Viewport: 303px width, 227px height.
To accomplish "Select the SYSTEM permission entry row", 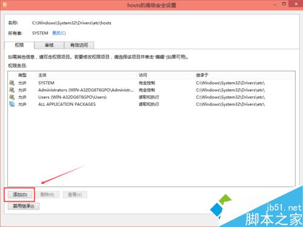I will click(x=151, y=83).
